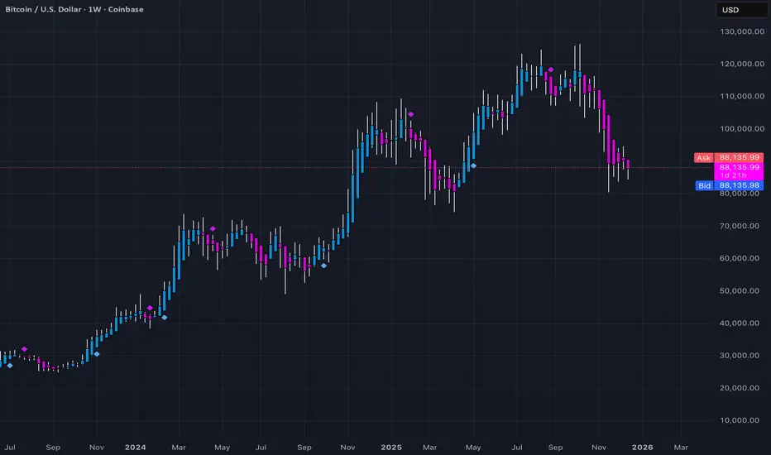771x455 pixels.
Task: Click the 2025 label on time axis
Action: pos(391,447)
